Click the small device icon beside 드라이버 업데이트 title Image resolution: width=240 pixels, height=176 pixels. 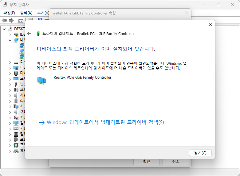point(38,34)
